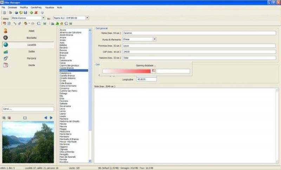Click the Nazione input field

click(x=199, y=58)
